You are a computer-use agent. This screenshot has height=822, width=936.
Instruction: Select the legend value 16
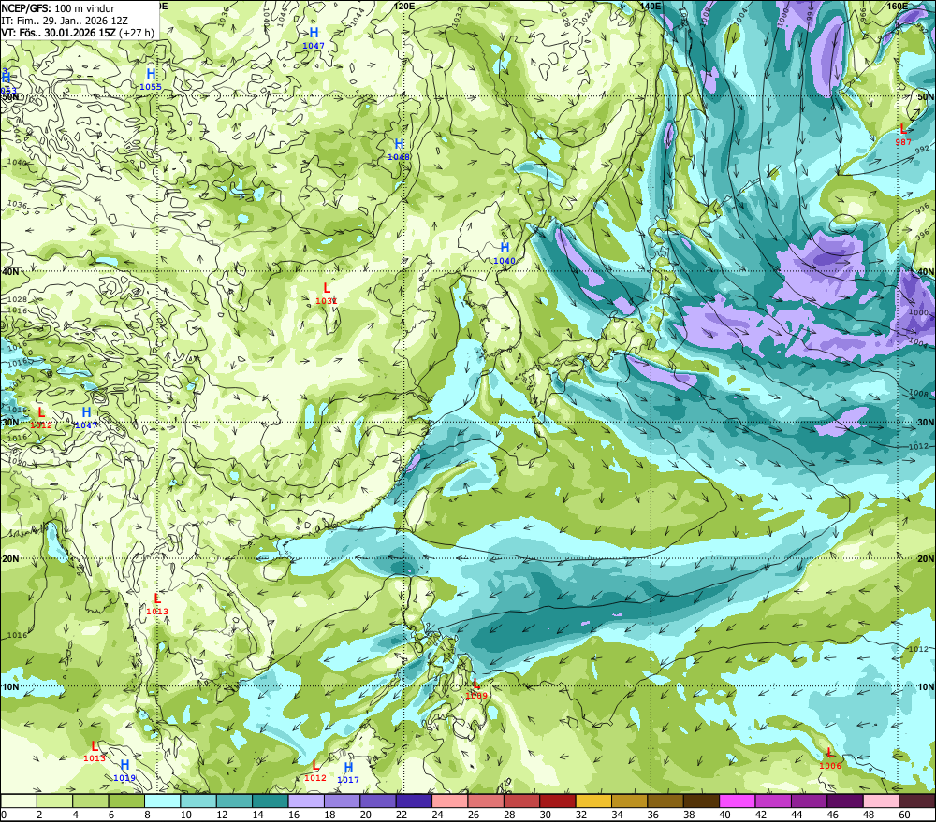(293, 815)
